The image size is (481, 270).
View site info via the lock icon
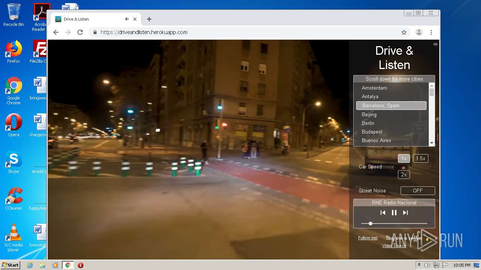pyautogui.click(x=95, y=32)
